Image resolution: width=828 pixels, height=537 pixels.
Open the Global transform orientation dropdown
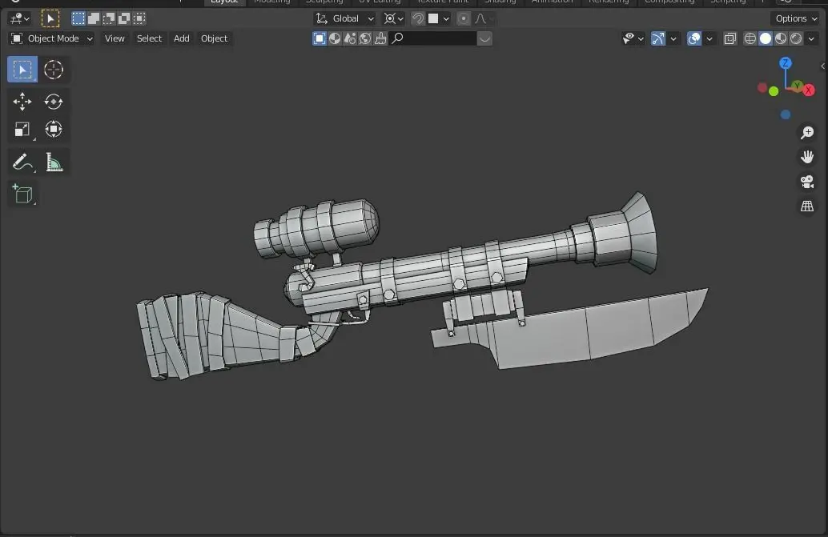coord(345,19)
